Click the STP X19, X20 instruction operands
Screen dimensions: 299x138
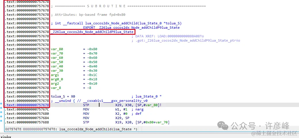(142, 122)
